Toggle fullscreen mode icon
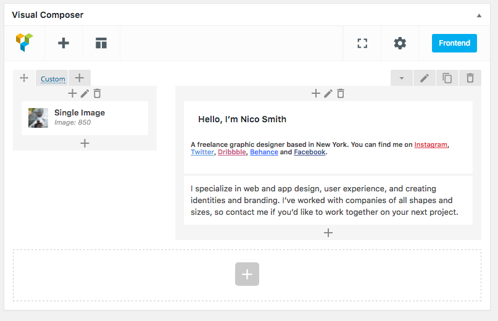Image resolution: width=498 pixels, height=321 pixels. click(x=362, y=43)
